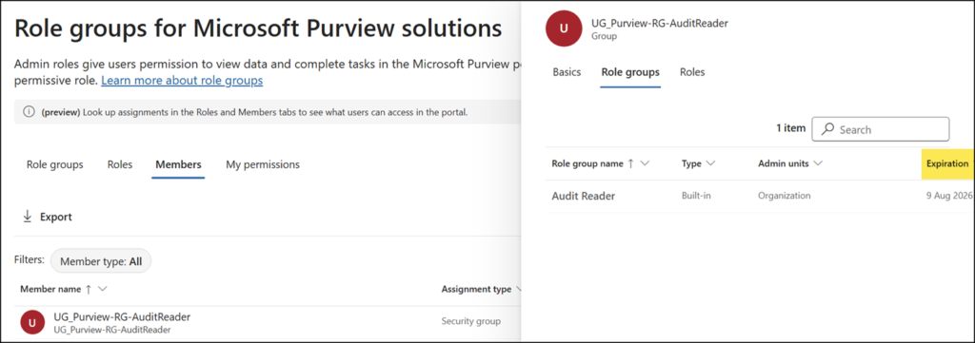
Task: Click the large U avatar in group panel
Action: 564,29
